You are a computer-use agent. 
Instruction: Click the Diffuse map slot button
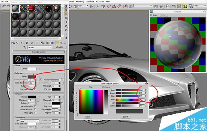[x=38, y=69]
